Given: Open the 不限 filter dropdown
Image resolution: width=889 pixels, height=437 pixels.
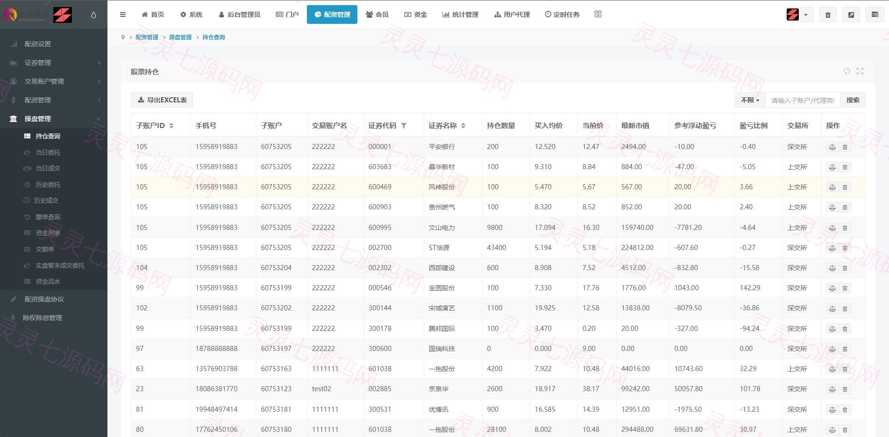Looking at the screenshot, I should pyautogui.click(x=750, y=100).
